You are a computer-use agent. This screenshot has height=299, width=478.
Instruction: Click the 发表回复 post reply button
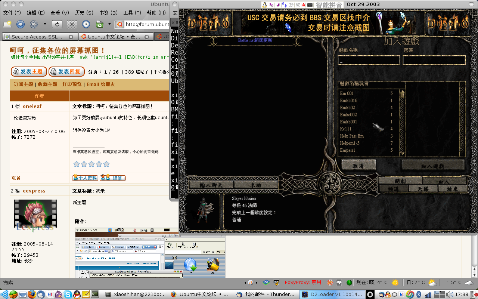(66, 71)
